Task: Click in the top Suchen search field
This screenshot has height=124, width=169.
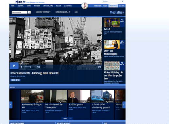Action: pos(111,1)
